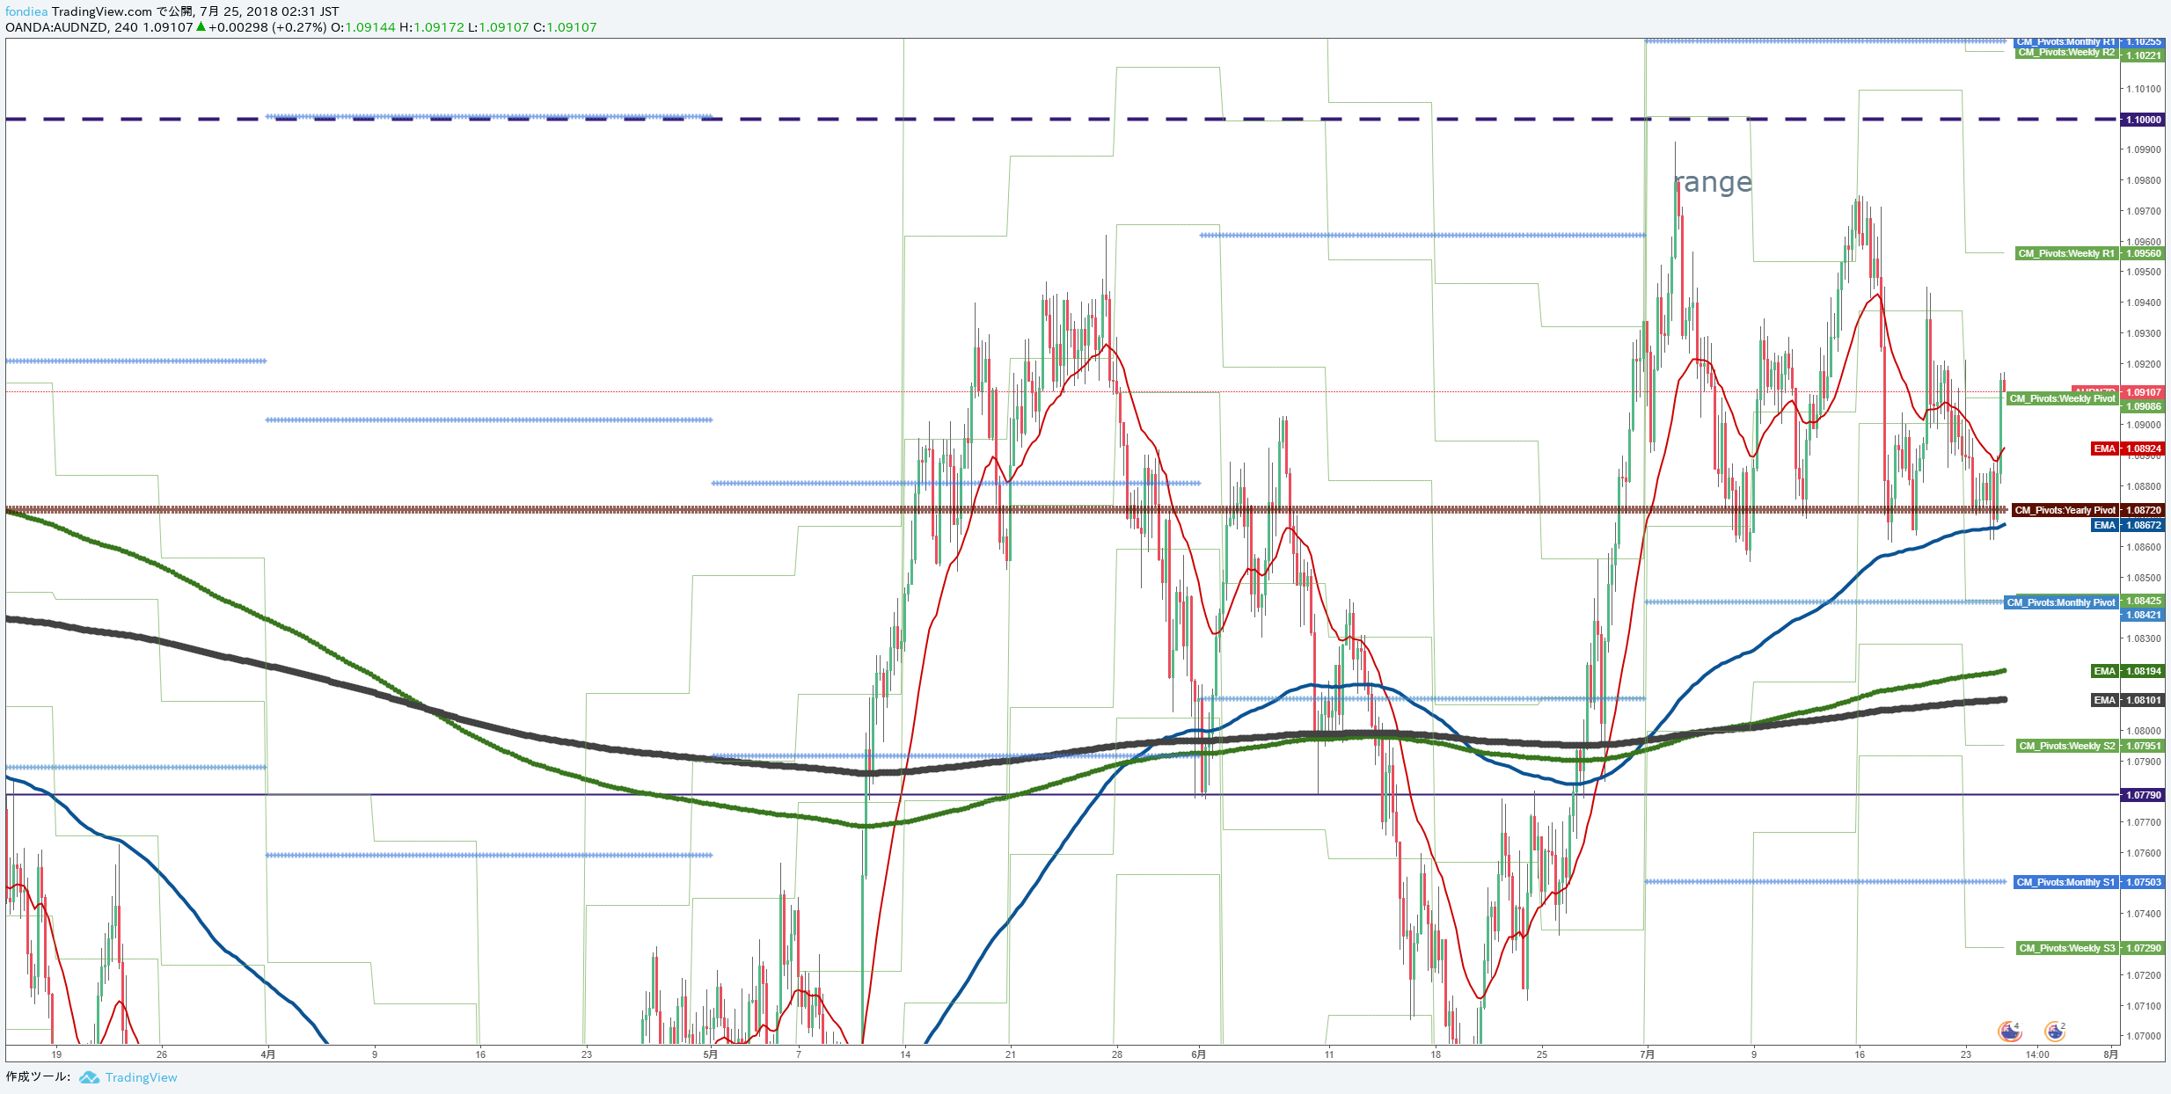Click the 5月 label on the time axis
2171x1094 pixels.
click(x=710, y=1054)
